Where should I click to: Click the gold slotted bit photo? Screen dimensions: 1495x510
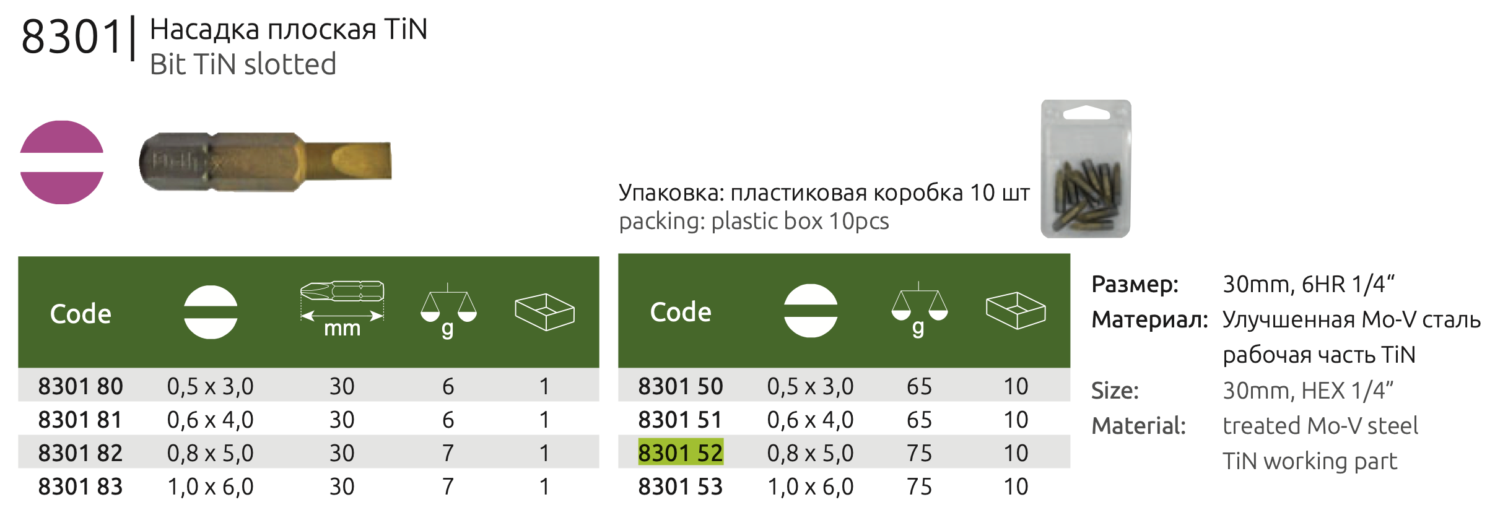[265, 163]
